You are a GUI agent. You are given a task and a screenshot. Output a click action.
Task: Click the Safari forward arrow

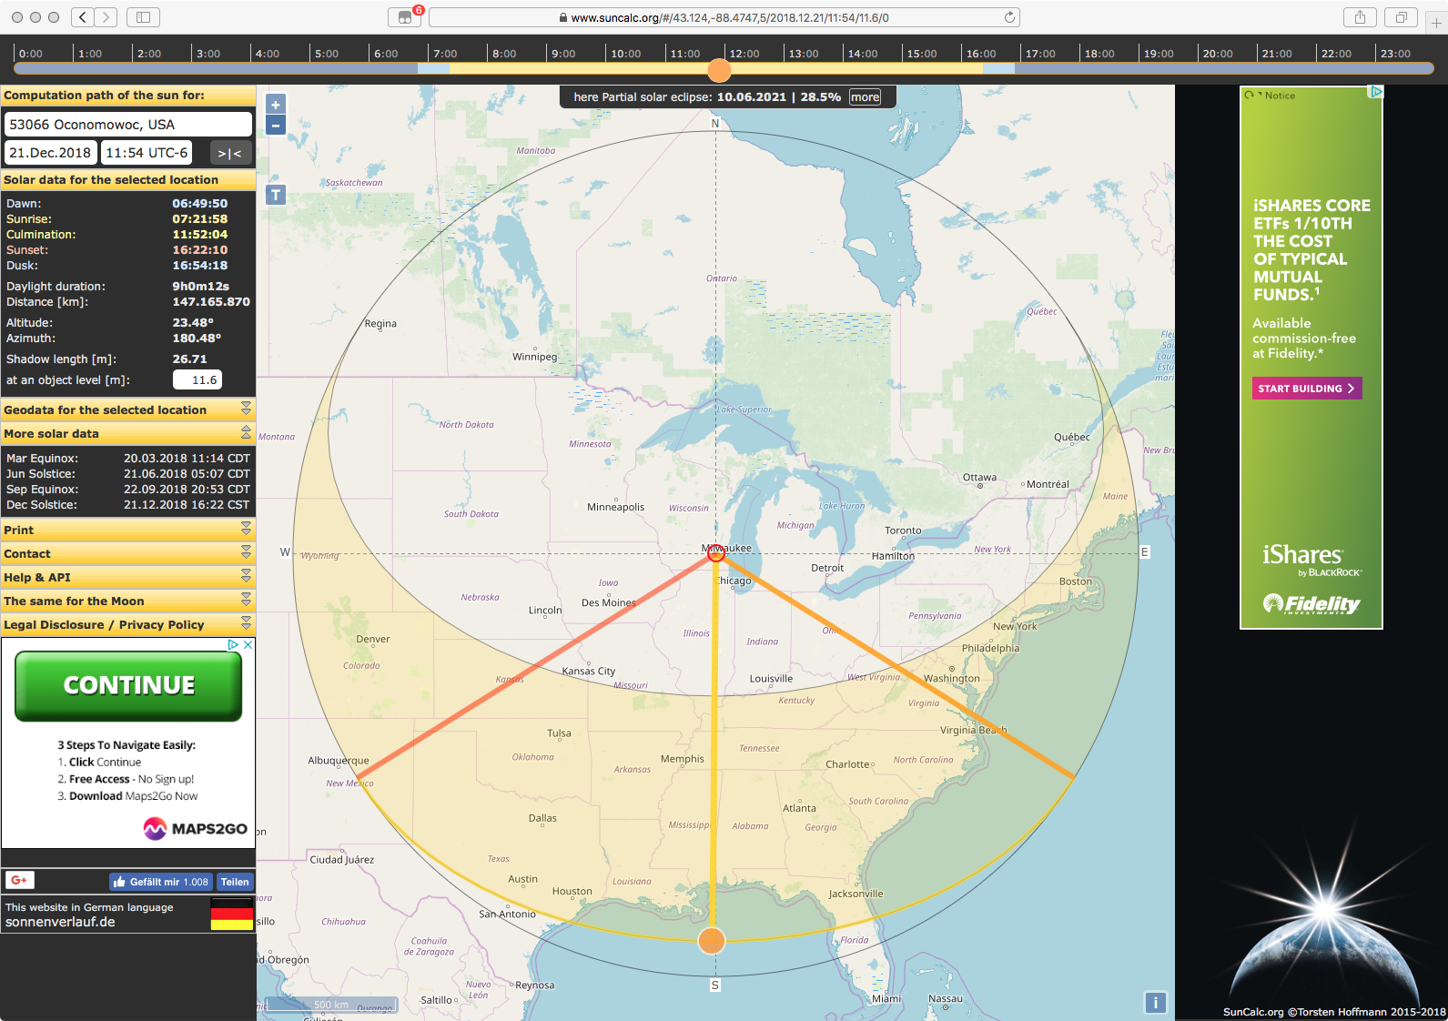(106, 17)
